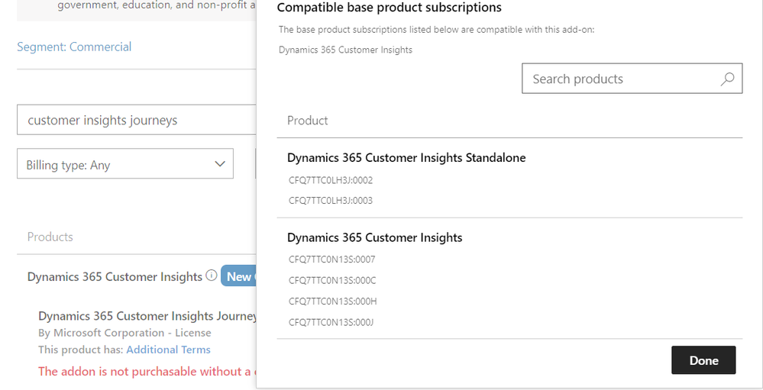Click the Product column header
This screenshot has height=390, width=763.
coord(308,120)
